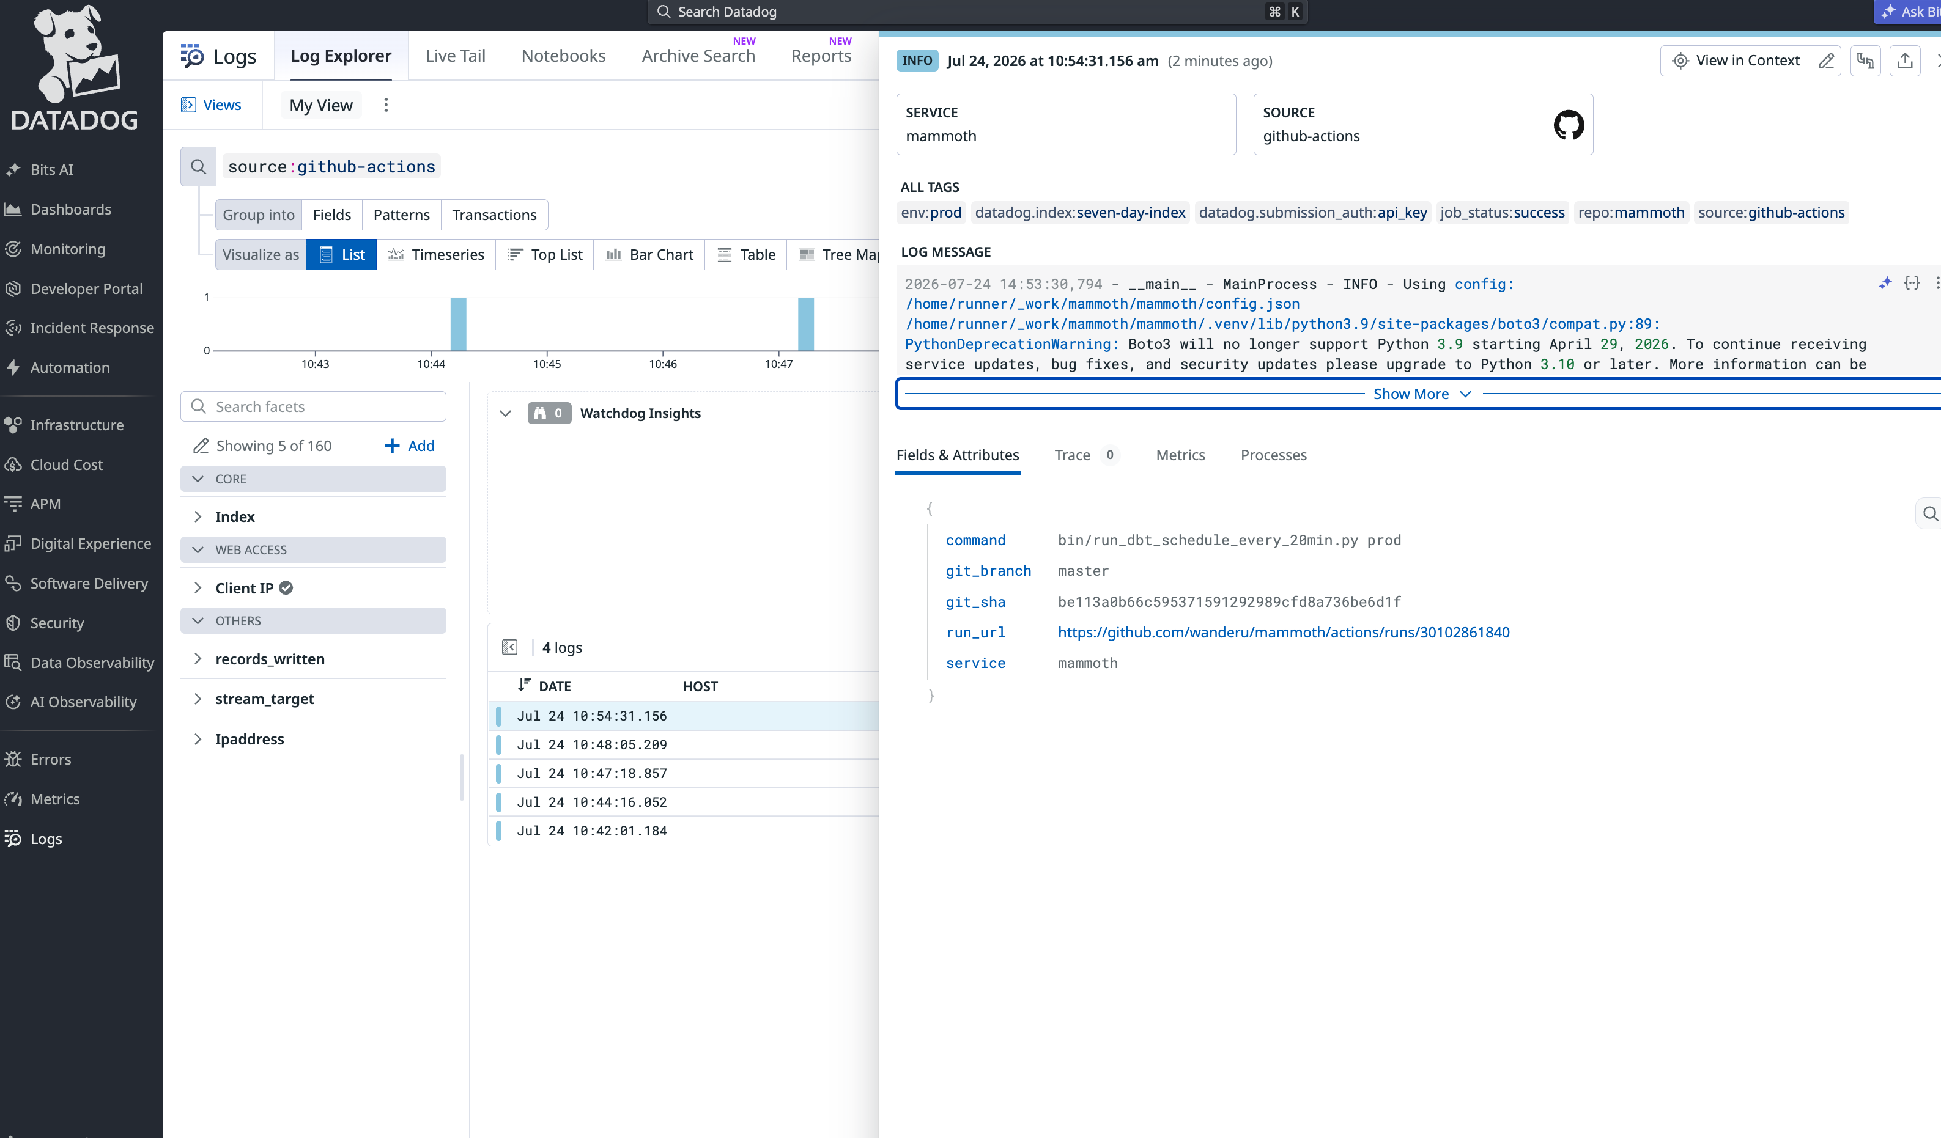Group logs into Patterns
The image size is (1941, 1138).
tap(401, 215)
